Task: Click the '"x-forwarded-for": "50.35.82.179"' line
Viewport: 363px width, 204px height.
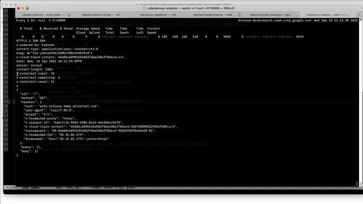Action: 54,135
